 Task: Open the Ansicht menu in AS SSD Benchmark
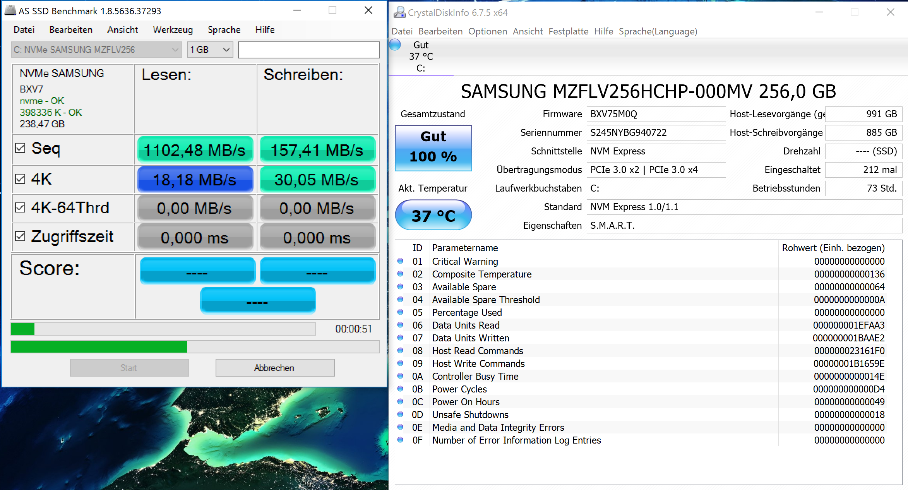pyautogui.click(x=123, y=30)
